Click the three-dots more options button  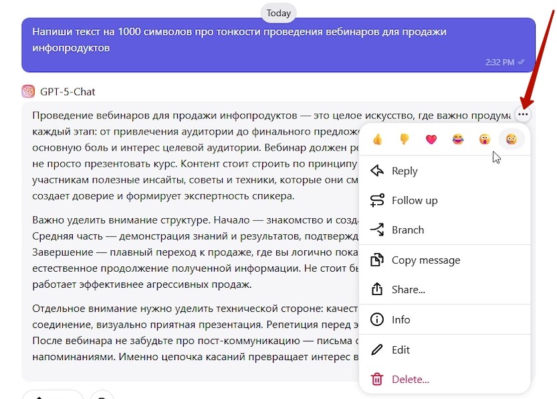click(523, 114)
